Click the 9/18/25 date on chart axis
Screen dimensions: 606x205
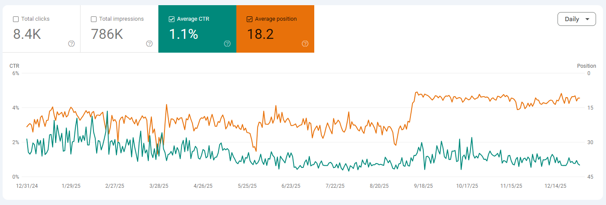[423, 186]
